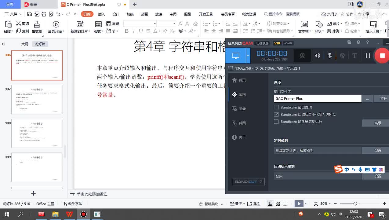Toggle Bandicam webcam overlay icon
The width and height of the screenshot is (389, 220).
coord(302,56)
